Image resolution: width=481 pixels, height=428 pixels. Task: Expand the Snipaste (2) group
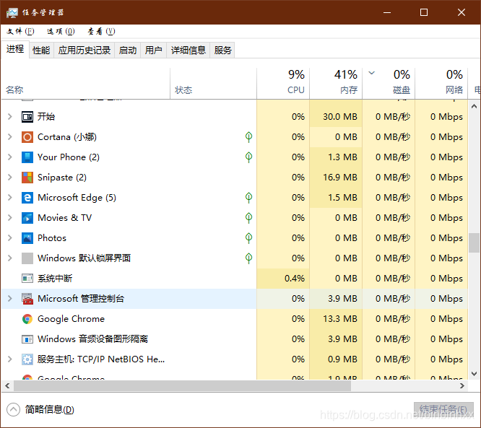pyautogui.click(x=10, y=178)
